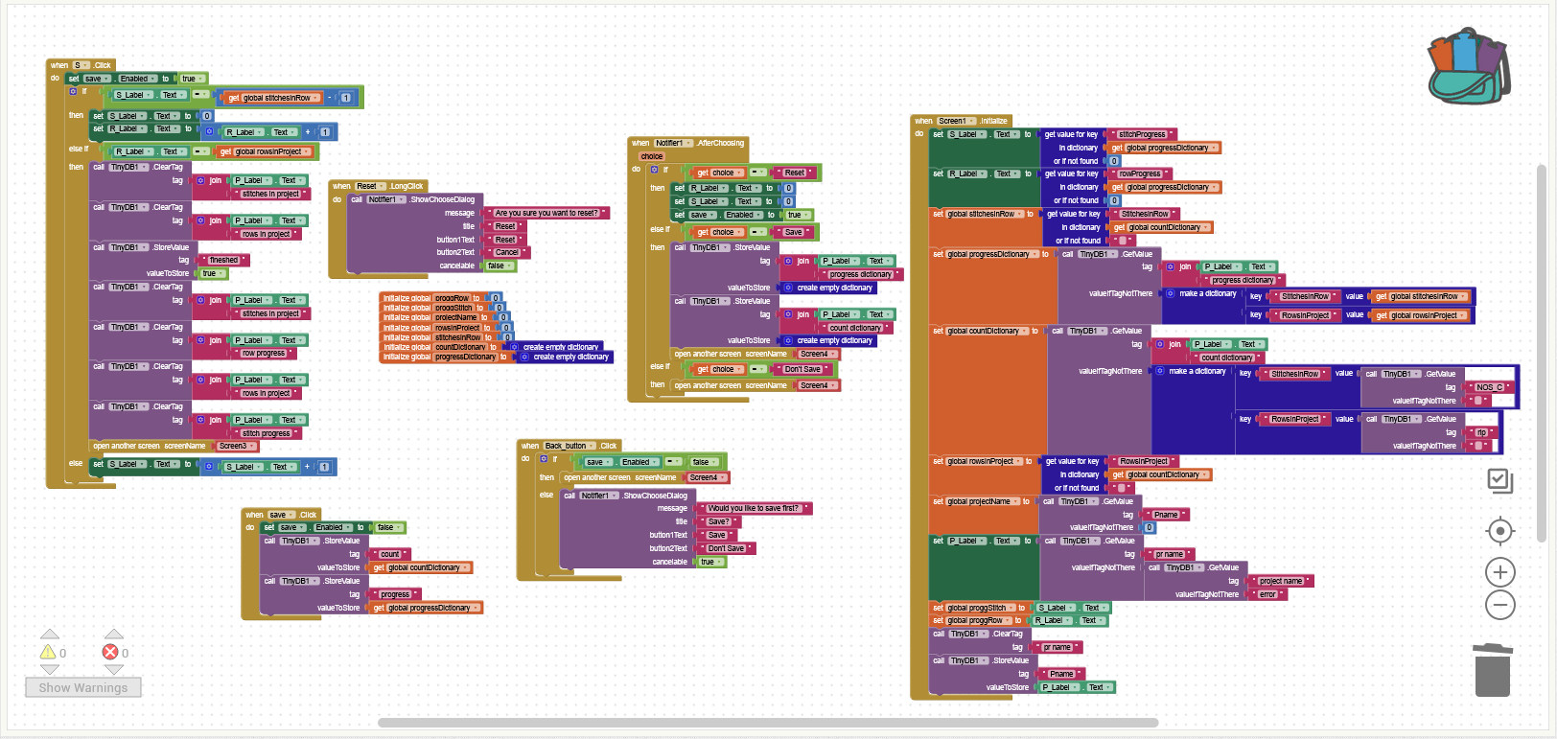Toggle the false value in save.Click block
Image resolution: width=1557 pixels, height=739 pixels.
tap(386, 528)
